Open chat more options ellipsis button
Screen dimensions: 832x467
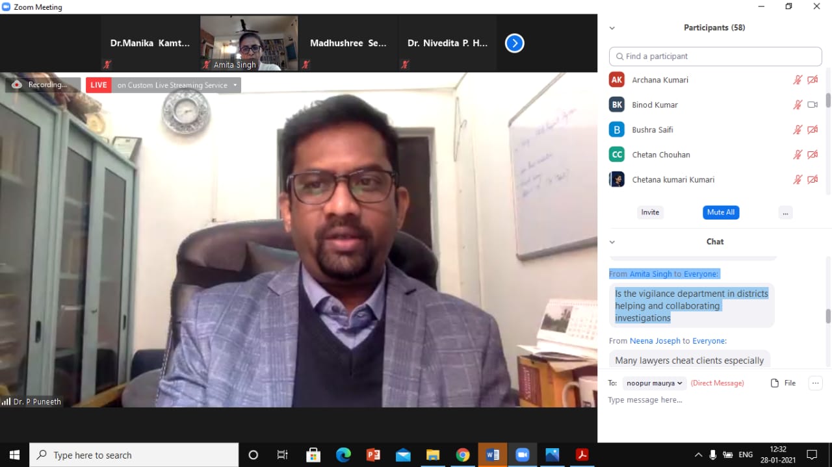click(815, 383)
